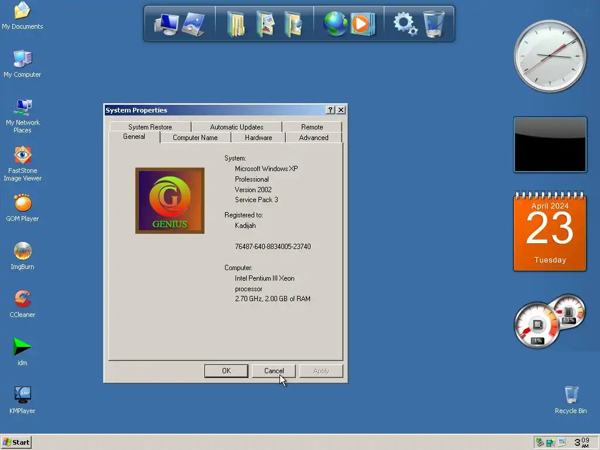Image resolution: width=600 pixels, height=450 pixels.
Task: Confirm with the OK button
Action: point(226,371)
